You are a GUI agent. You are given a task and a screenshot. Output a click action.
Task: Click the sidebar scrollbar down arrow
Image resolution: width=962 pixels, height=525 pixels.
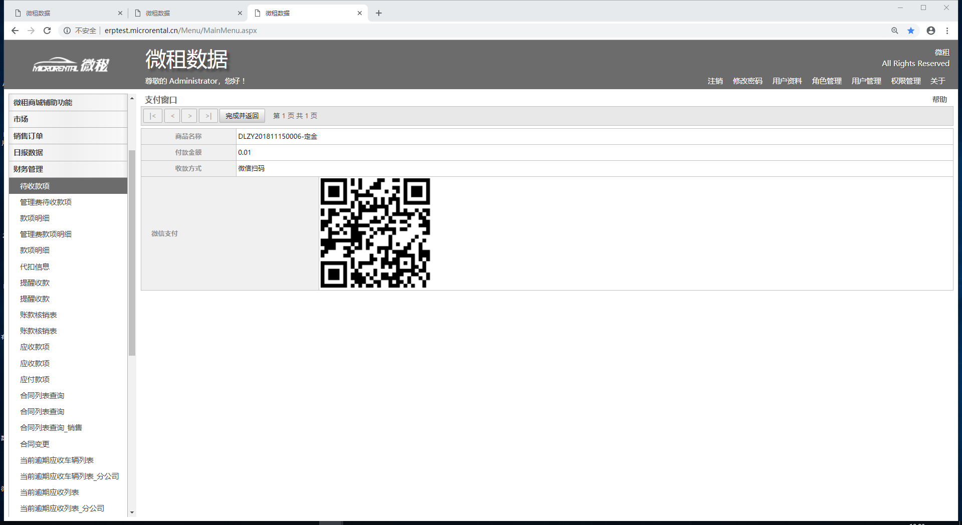click(x=132, y=512)
